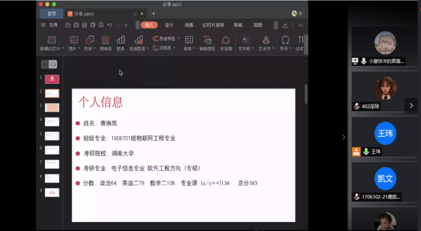The width and height of the screenshot is (421, 231).
Task: Click the open folder icon
Action: (68, 25)
